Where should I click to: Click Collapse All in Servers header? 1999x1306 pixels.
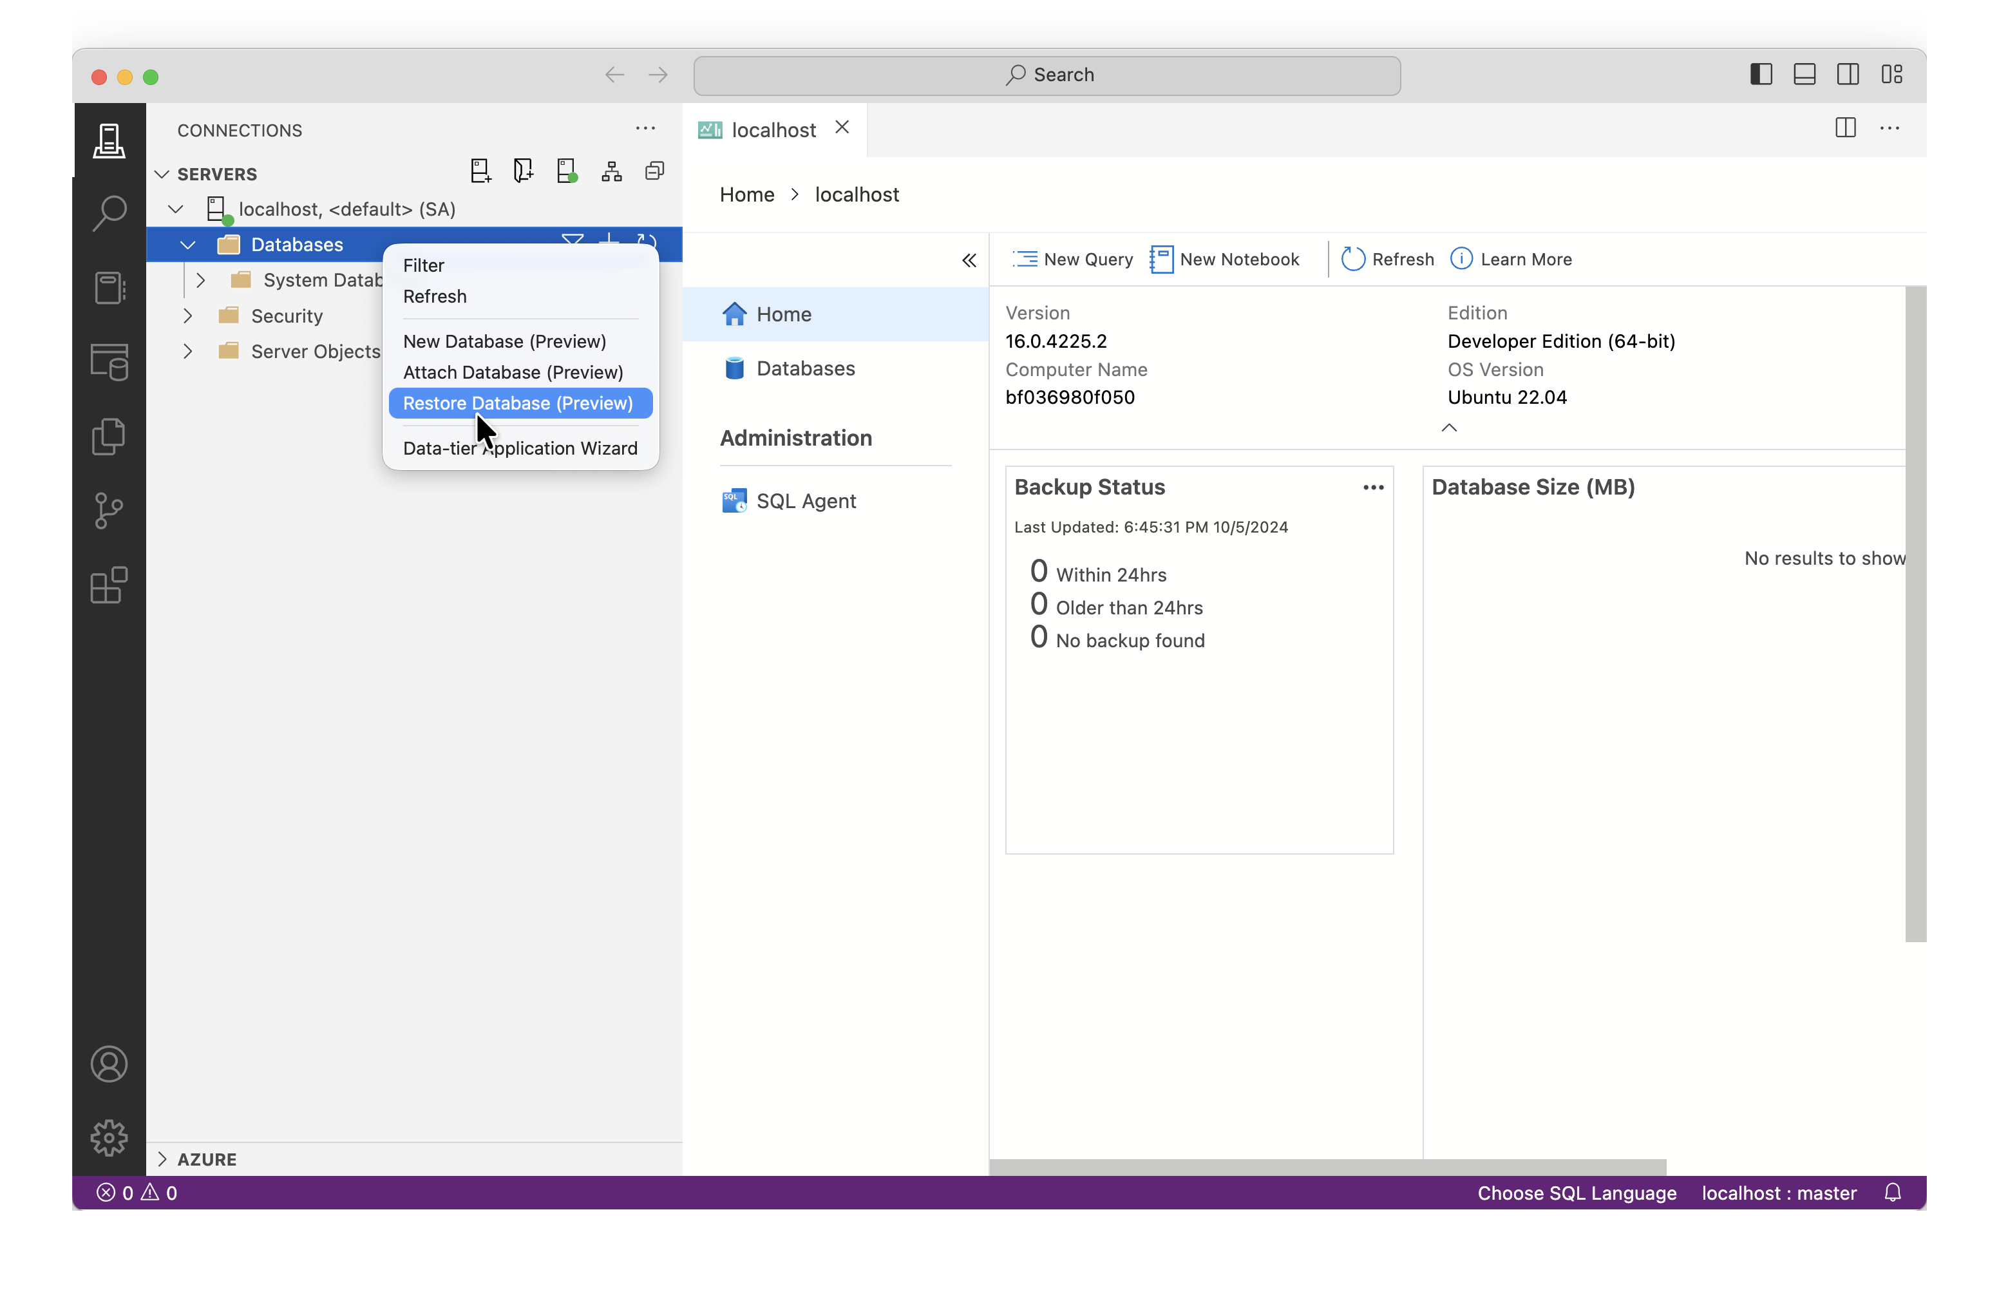[x=654, y=171]
